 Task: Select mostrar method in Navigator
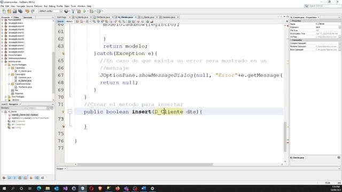point(30,118)
